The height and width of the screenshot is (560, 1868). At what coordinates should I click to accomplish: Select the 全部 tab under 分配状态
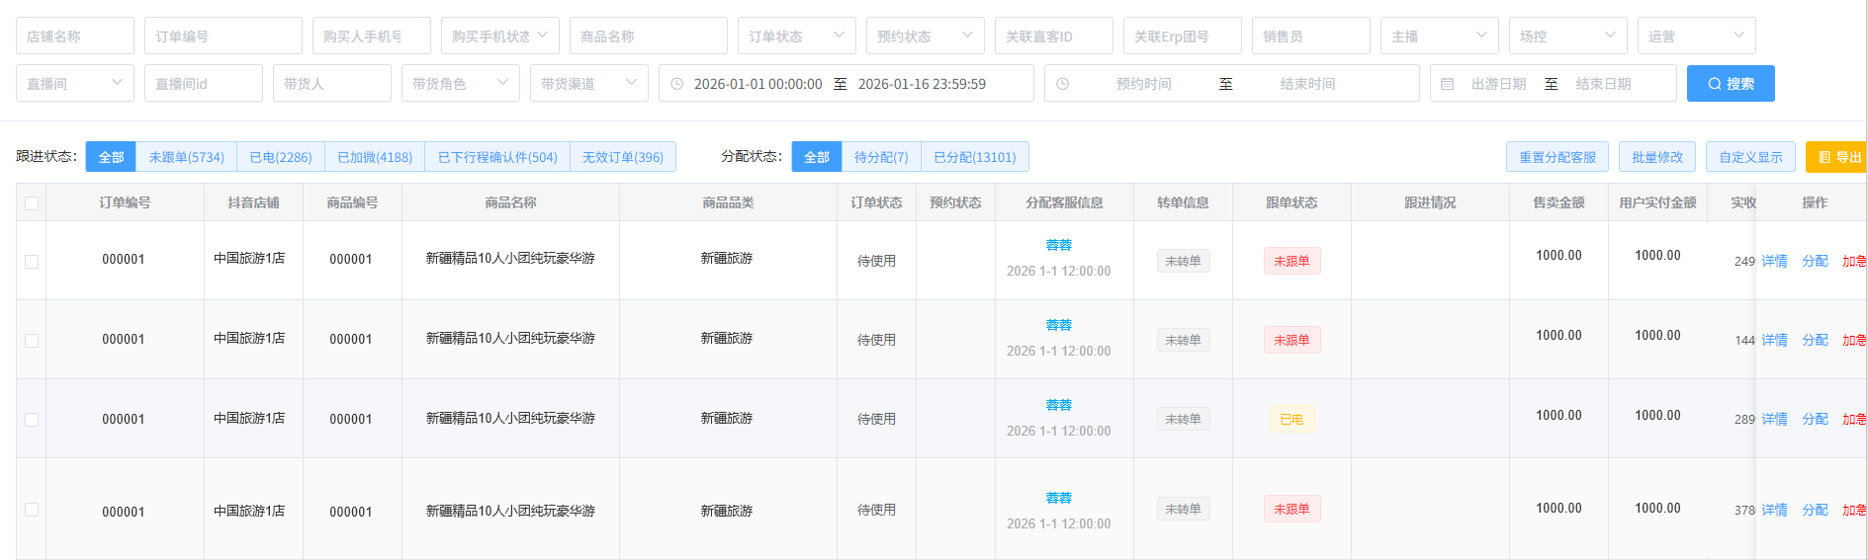pyautogui.click(x=817, y=157)
